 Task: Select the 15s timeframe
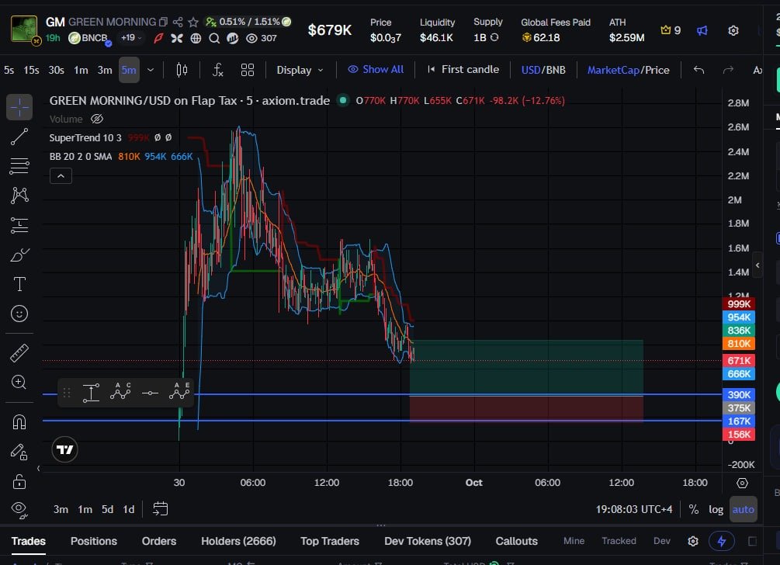click(31, 70)
